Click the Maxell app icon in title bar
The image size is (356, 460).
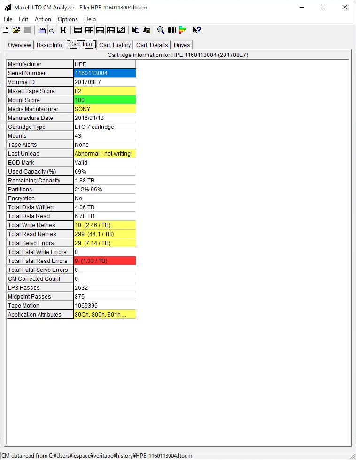[8, 7]
